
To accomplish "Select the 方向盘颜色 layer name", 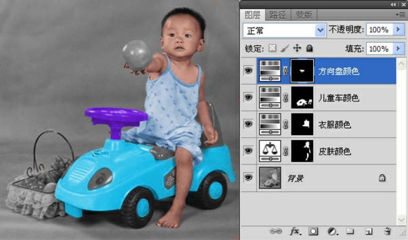I will [339, 71].
